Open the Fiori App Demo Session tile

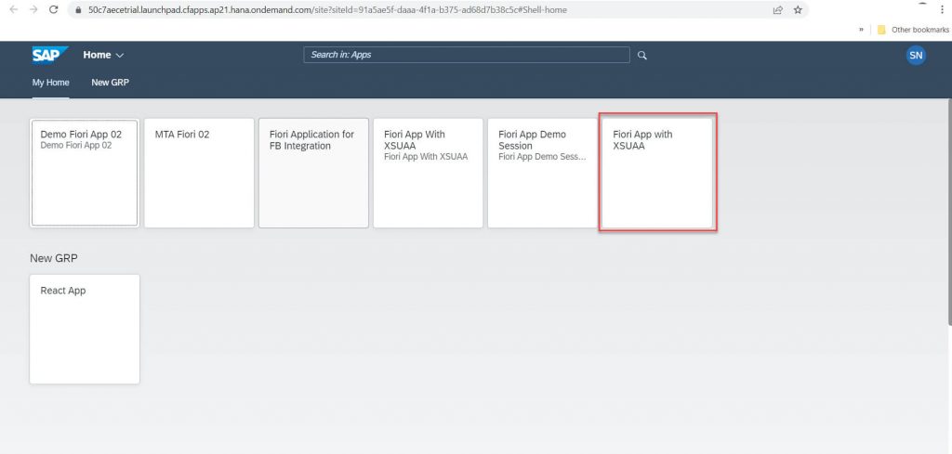pos(542,173)
